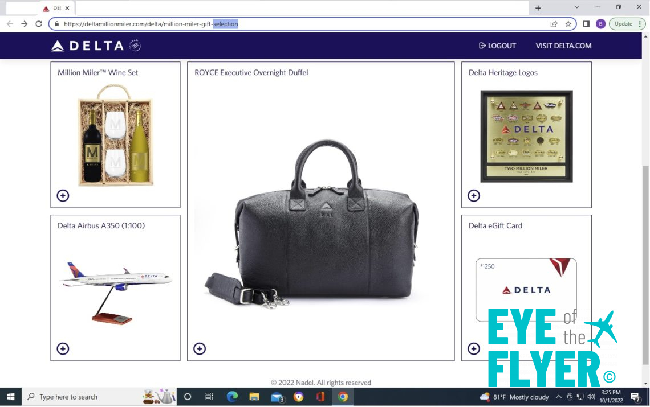Open the Chrome profile avatar B
Viewport: 650px width, 407px height.
pyautogui.click(x=600, y=24)
